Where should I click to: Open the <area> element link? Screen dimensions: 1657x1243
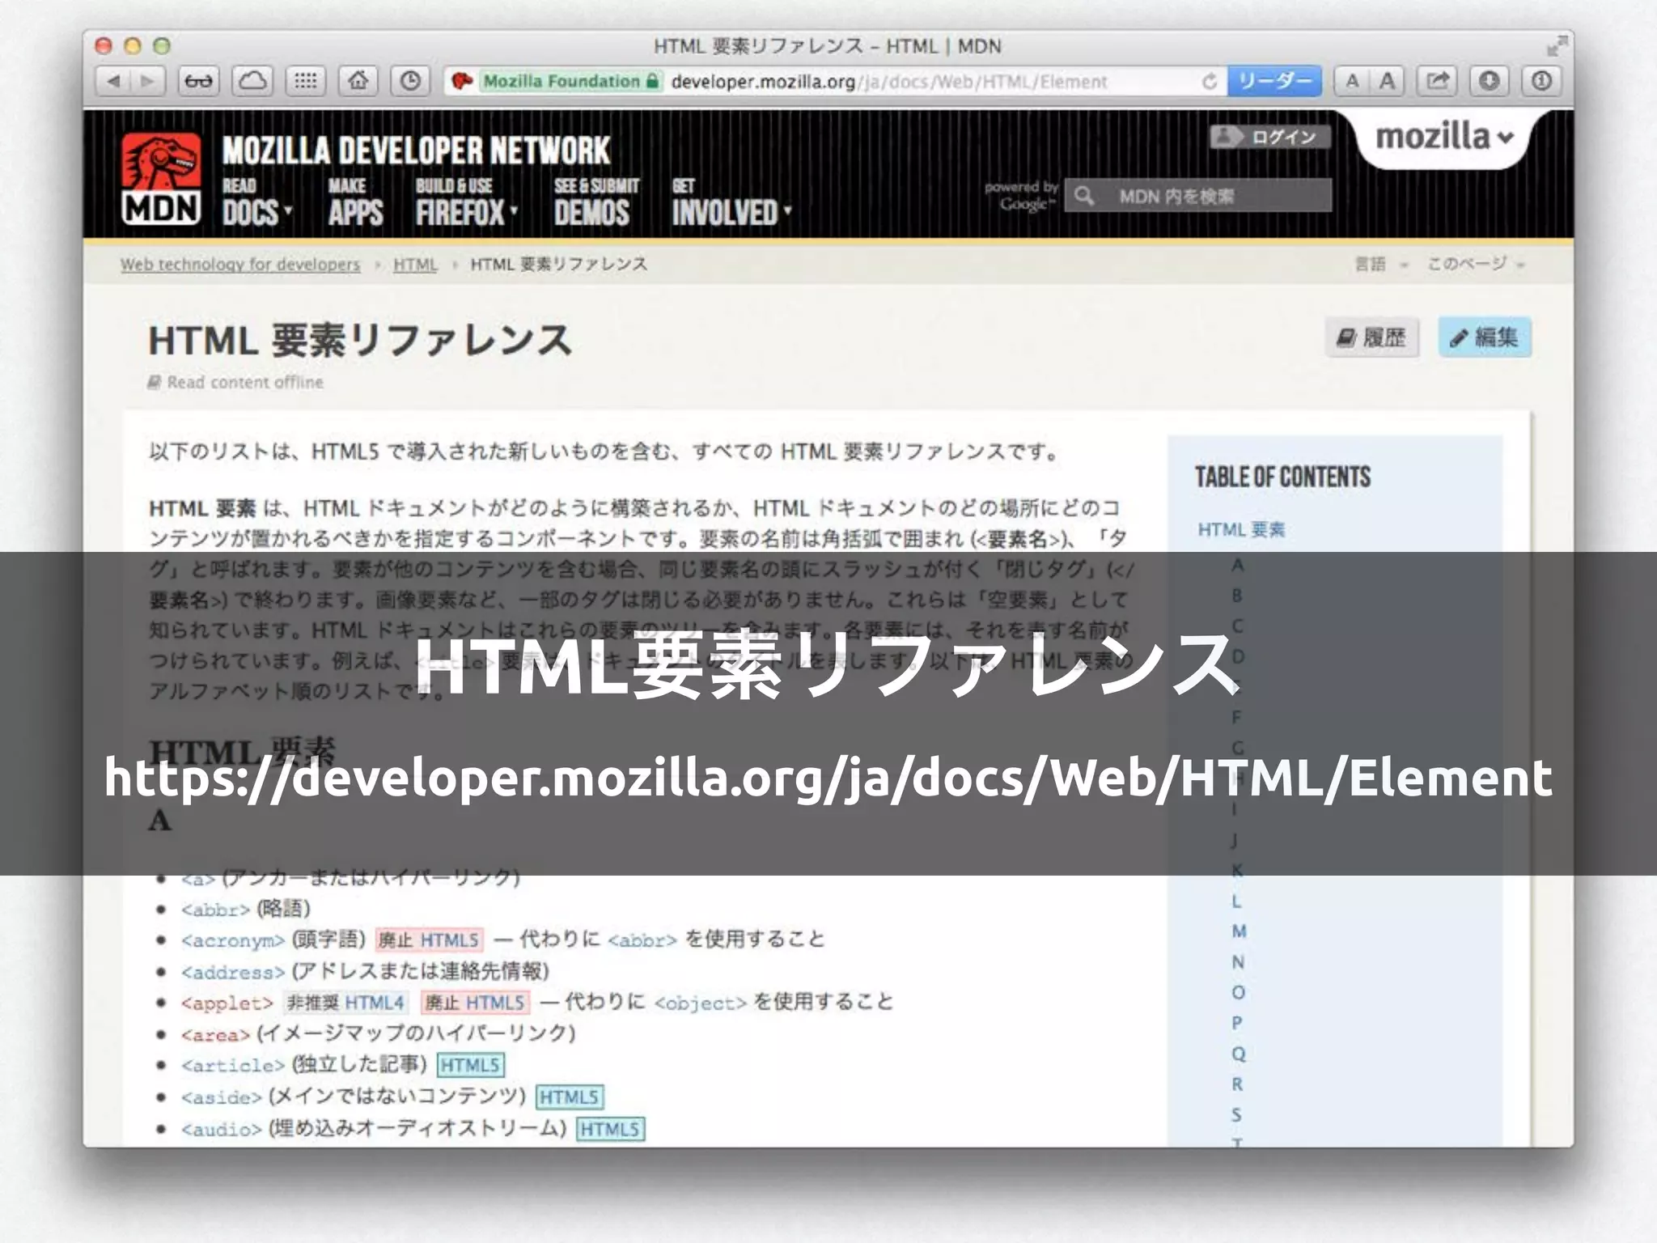click(215, 1035)
